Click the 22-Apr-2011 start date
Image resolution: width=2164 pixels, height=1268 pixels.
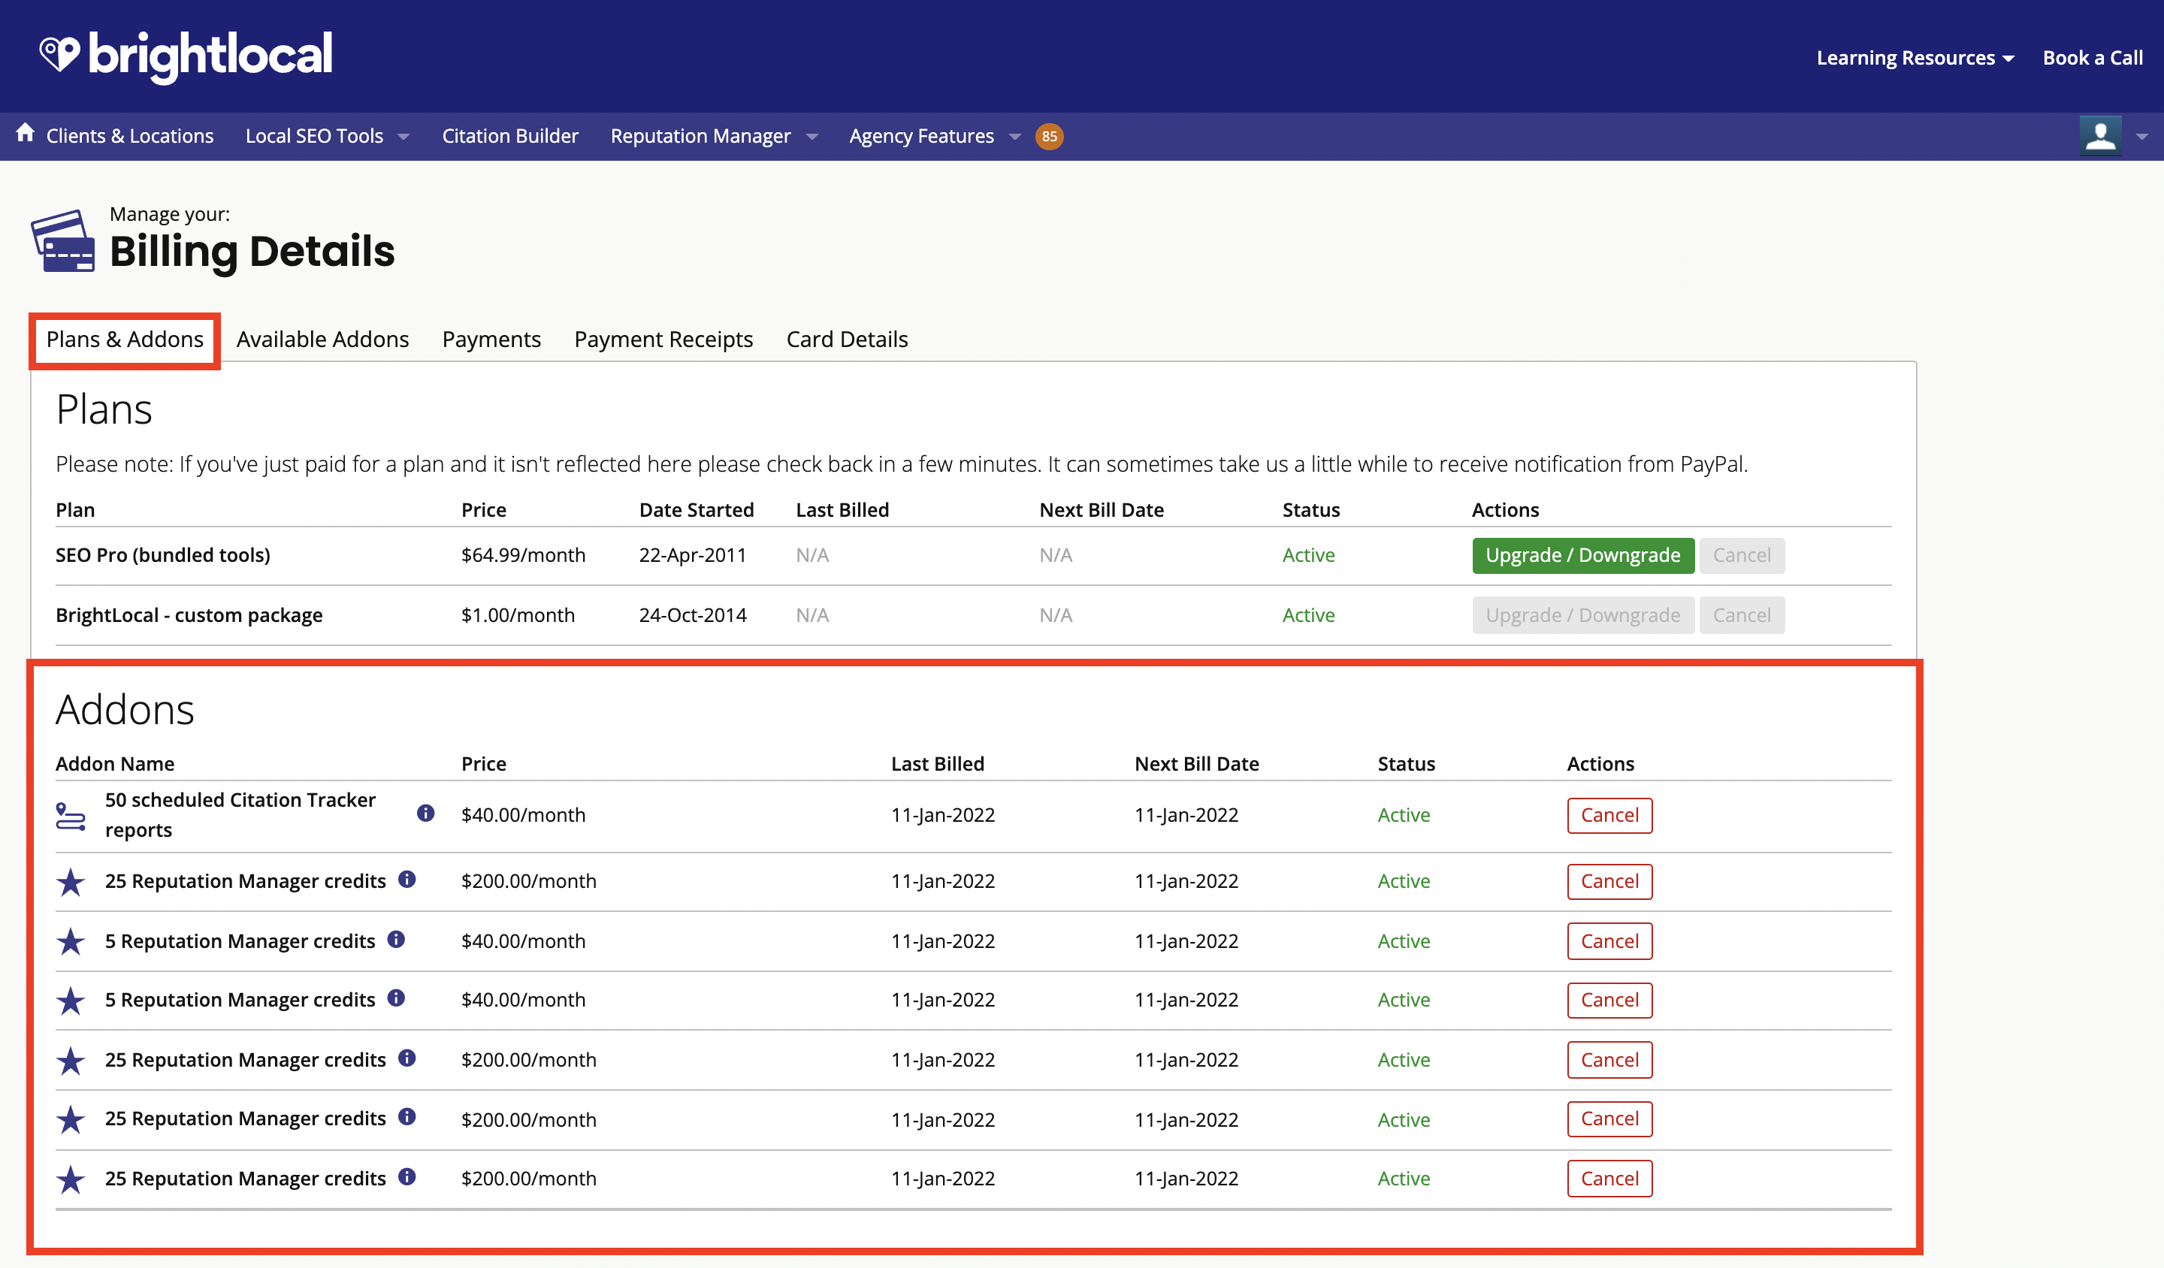click(x=692, y=555)
